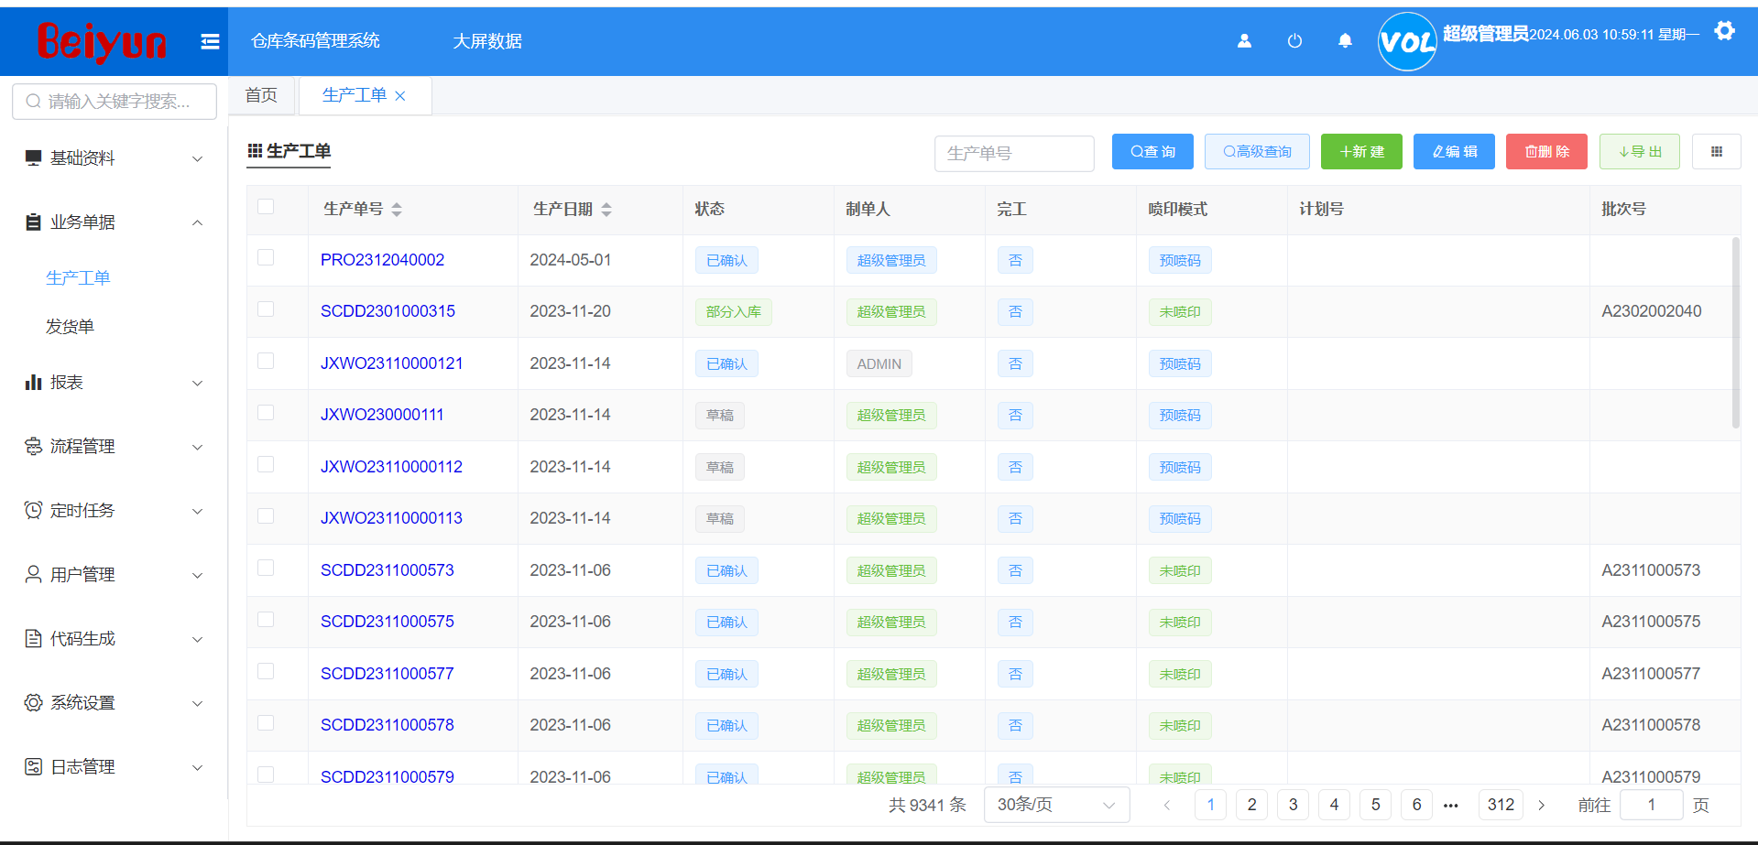Close the 生产工单 tab with X
1758x845 pixels.
400,96
